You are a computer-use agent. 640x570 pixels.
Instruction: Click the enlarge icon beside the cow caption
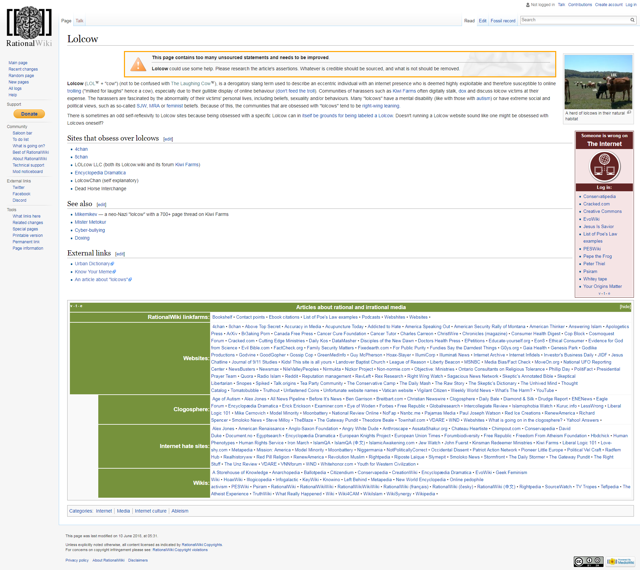coord(629,113)
